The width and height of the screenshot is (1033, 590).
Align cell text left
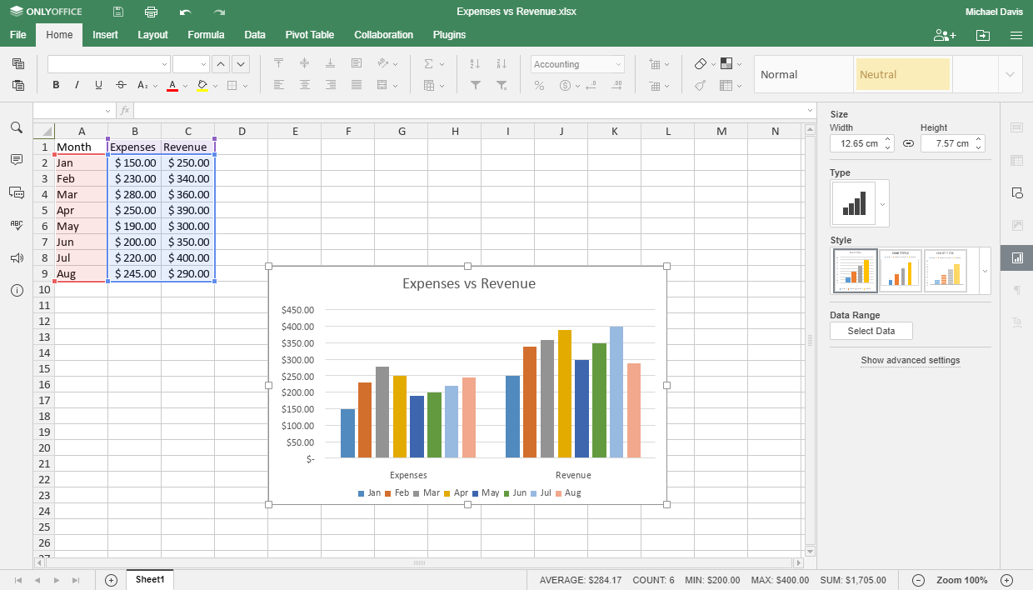point(279,85)
